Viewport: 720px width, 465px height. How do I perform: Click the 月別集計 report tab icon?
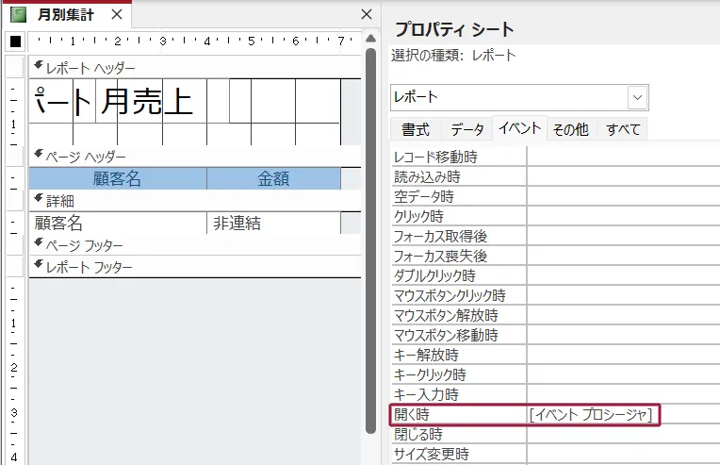(19, 15)
